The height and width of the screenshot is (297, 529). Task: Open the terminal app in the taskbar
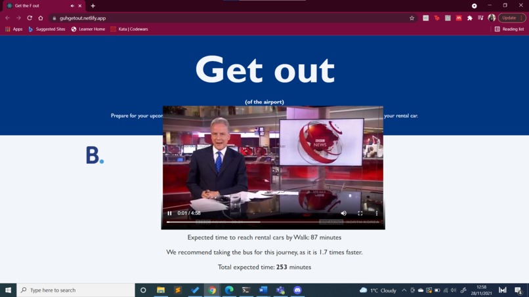(246, 290)
